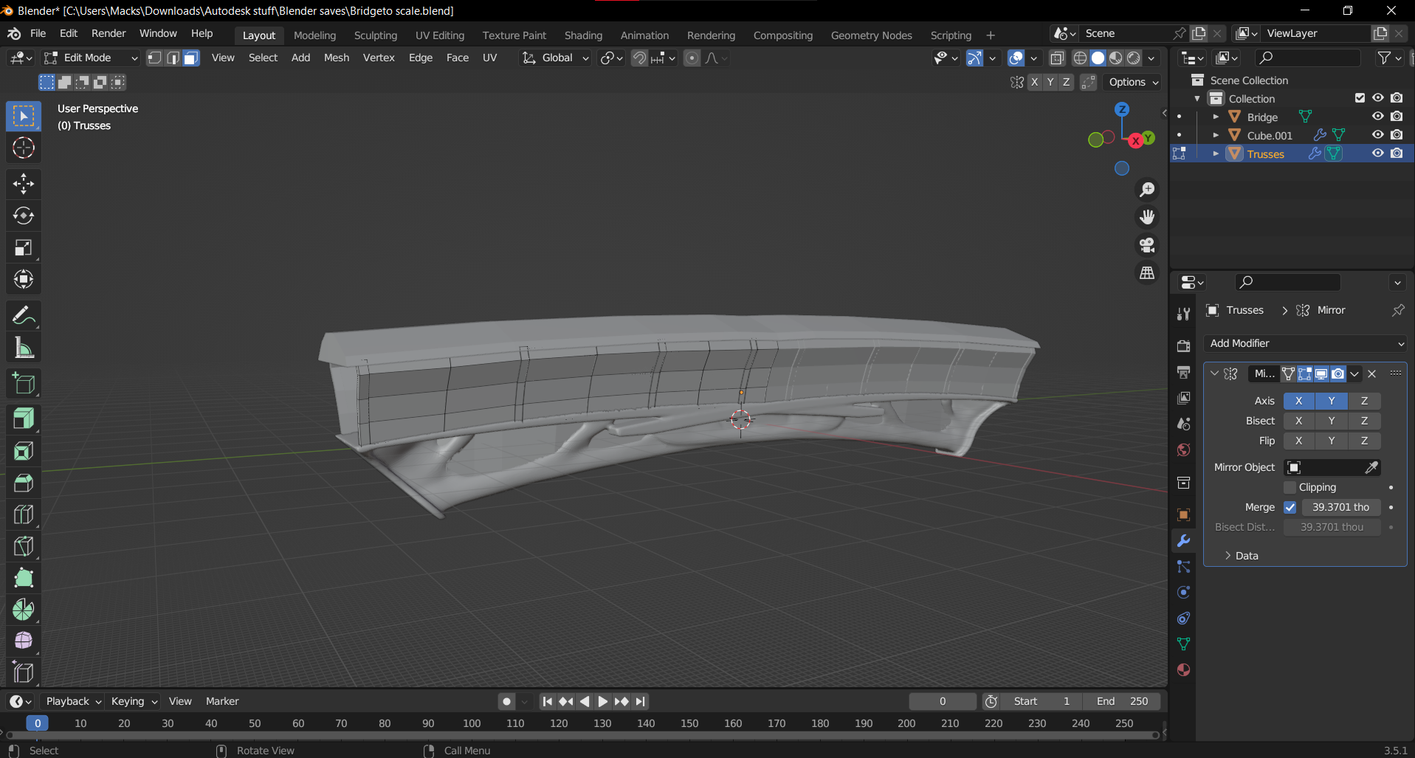Activate the Transform tool

[24, 279]
